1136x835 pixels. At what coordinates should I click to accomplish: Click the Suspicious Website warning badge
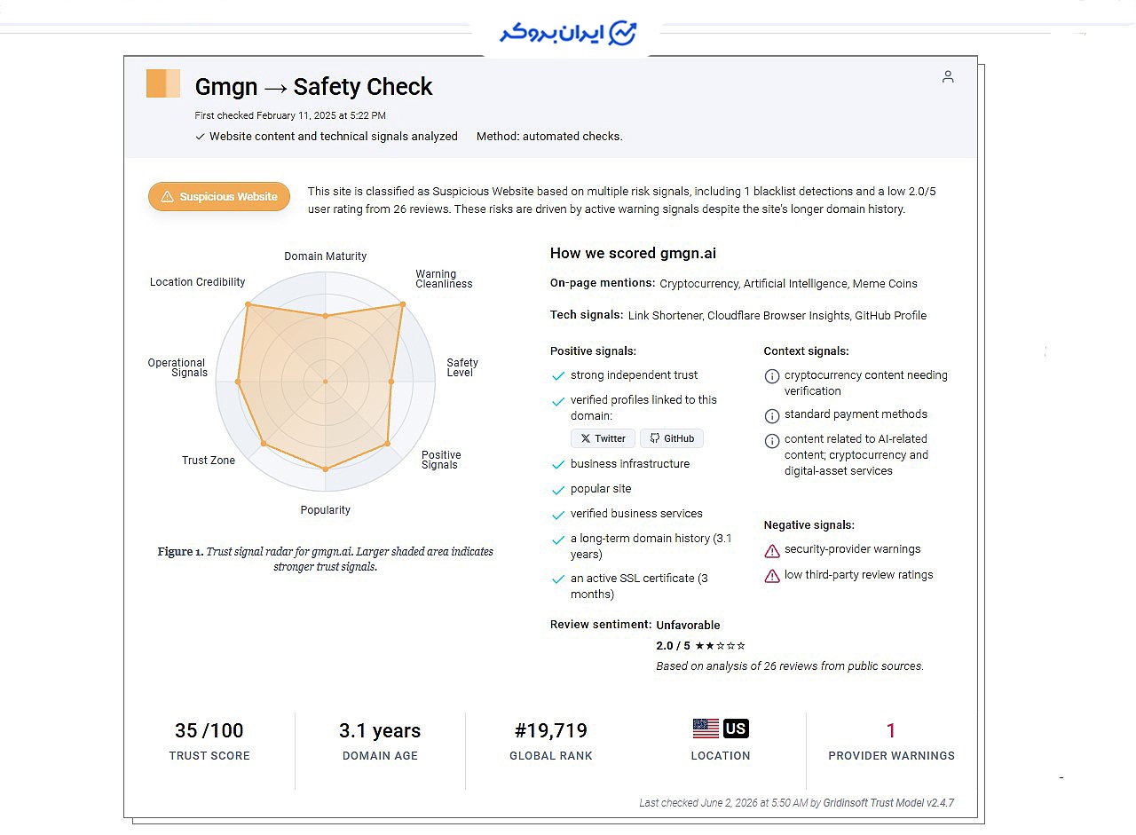click(219, 197)
